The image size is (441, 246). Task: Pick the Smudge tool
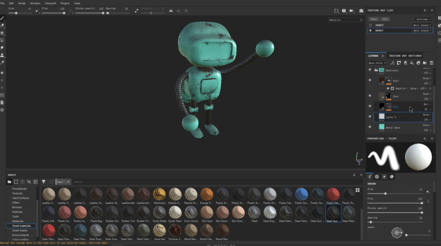tap(2, 48)
